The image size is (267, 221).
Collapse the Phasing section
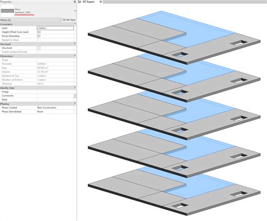(75, 103)
